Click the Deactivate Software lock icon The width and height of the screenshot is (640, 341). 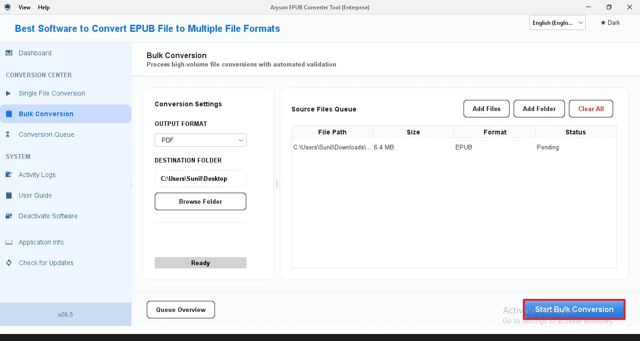(x=9, y=216)
